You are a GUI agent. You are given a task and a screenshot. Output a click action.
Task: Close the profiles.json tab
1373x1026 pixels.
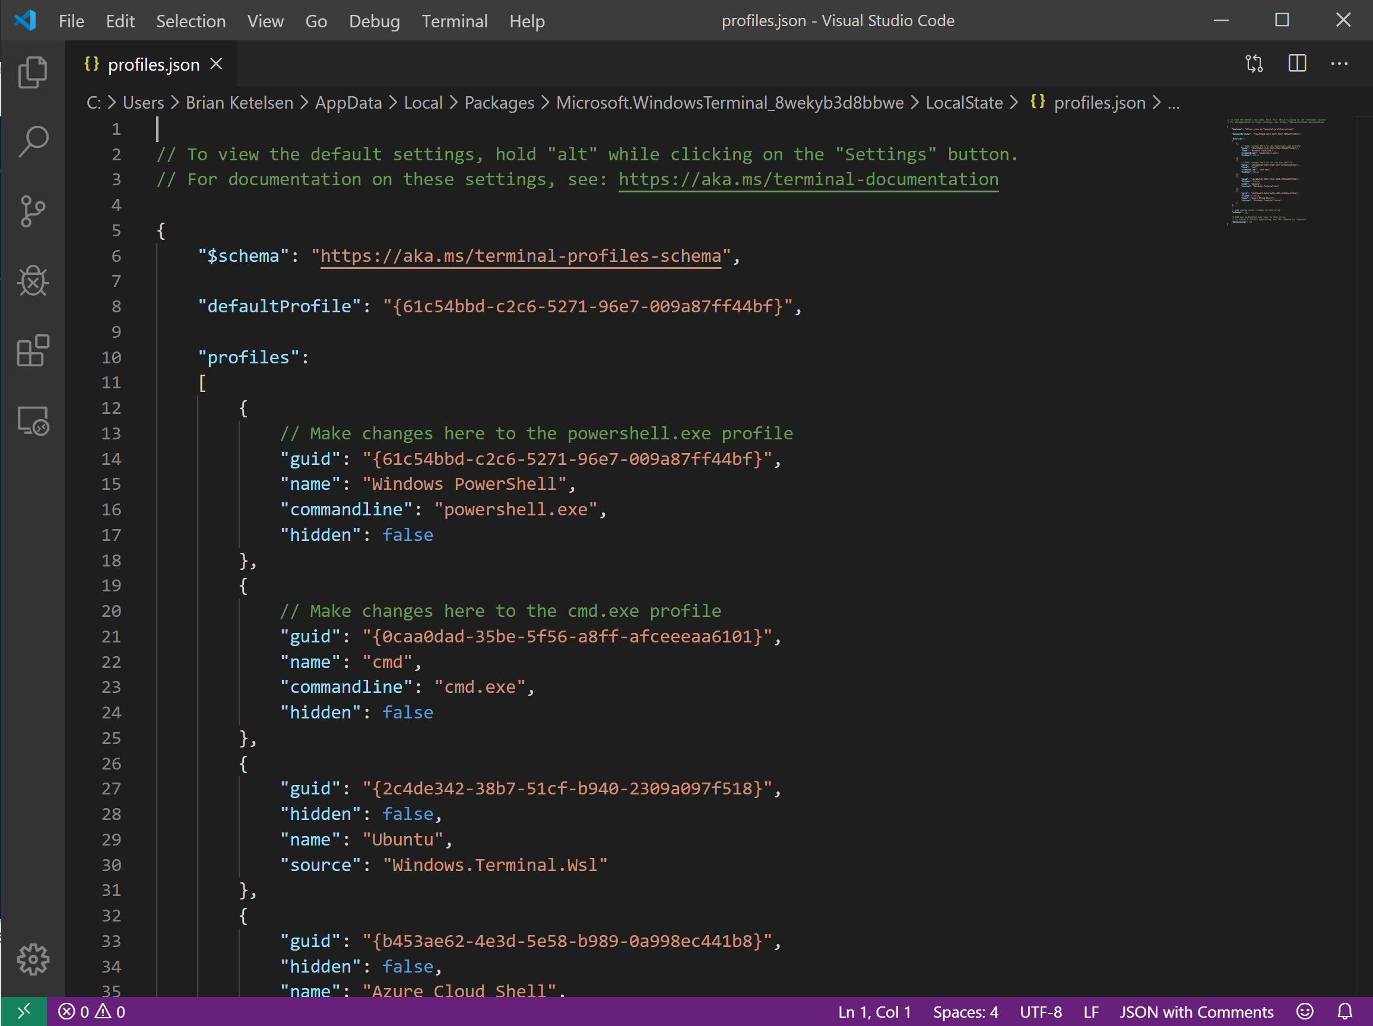point(216,64)
